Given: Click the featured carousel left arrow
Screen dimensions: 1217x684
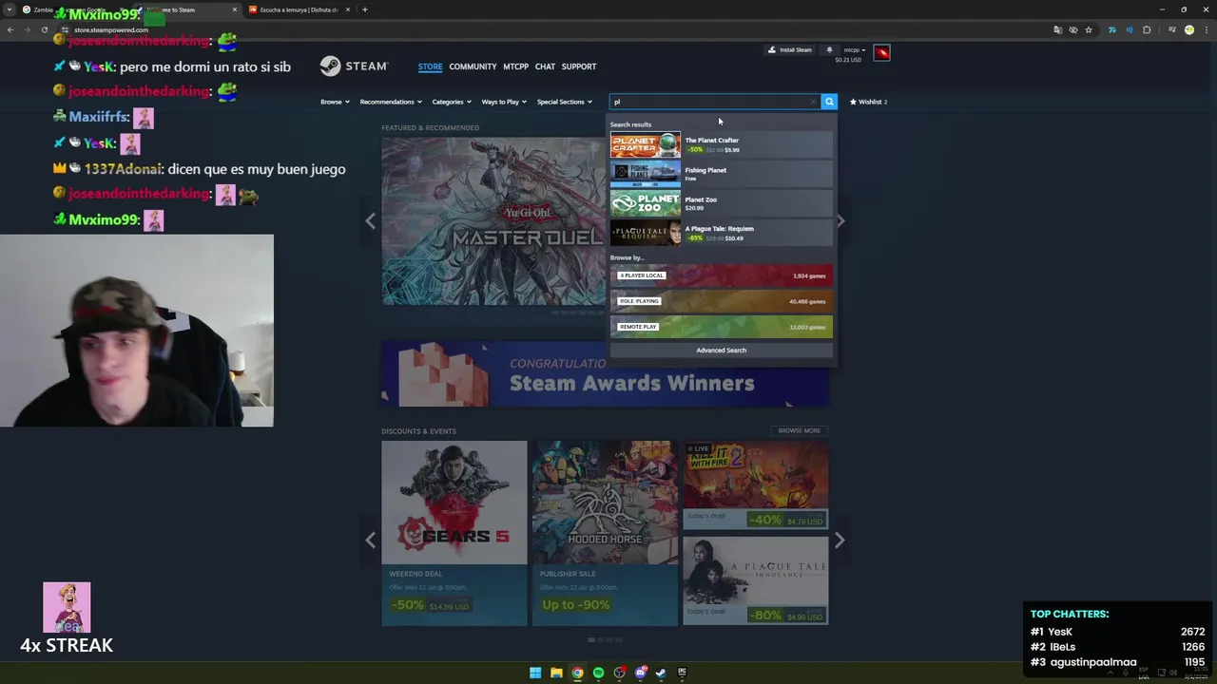Looking at the screenshot, I should 371,220.
